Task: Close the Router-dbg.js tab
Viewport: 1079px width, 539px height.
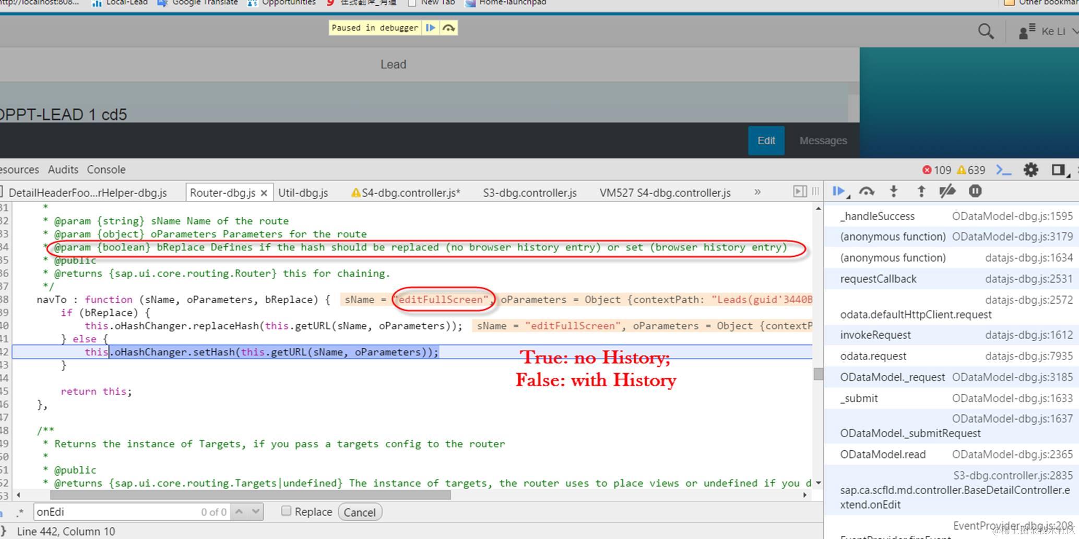Action: point(264,193)
